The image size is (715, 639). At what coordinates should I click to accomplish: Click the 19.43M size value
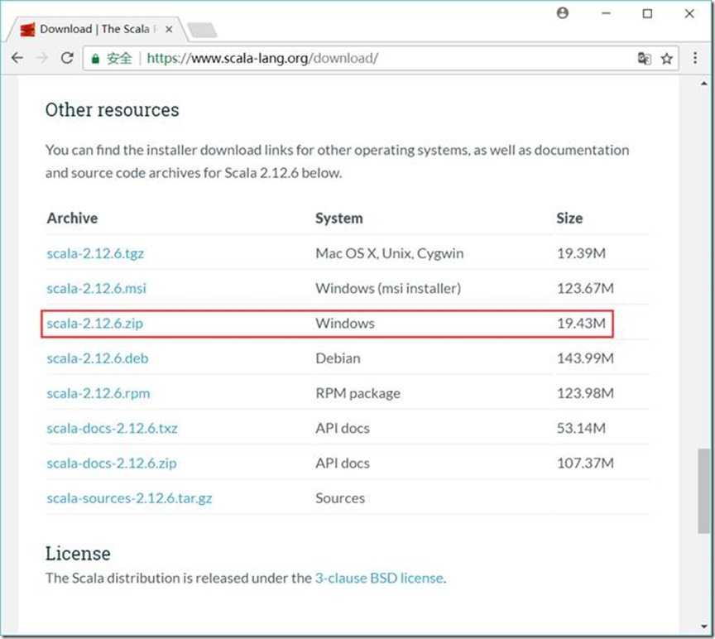[582, 324]
